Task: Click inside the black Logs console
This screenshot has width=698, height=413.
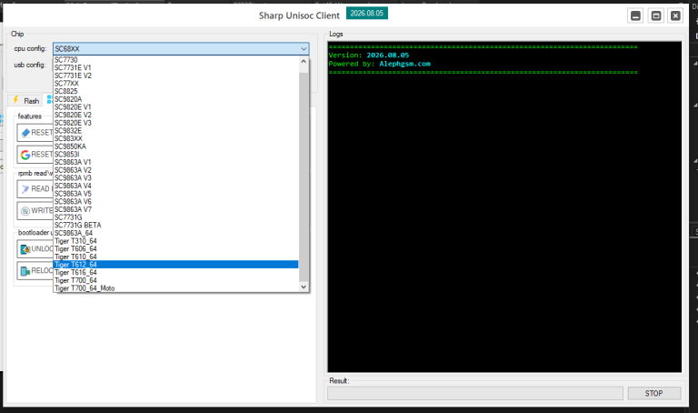Action: [x=504, y=207]
